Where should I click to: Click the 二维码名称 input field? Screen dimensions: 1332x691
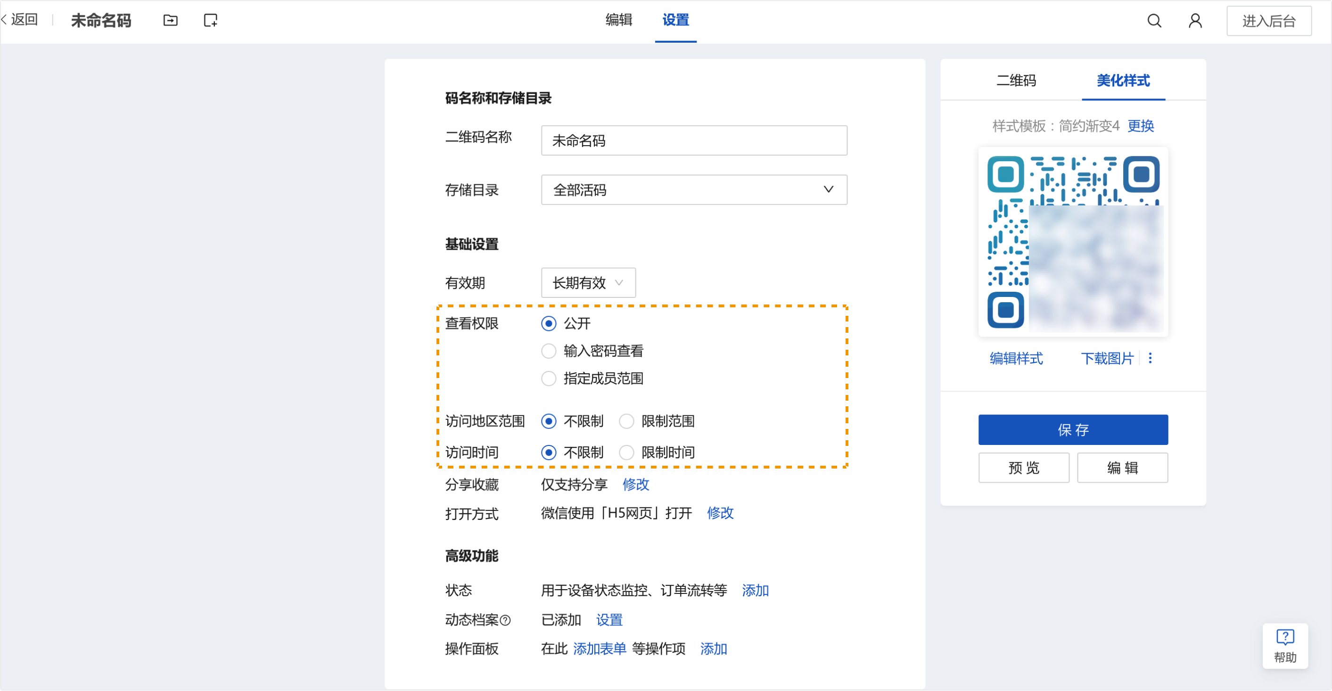coord(694,140)
